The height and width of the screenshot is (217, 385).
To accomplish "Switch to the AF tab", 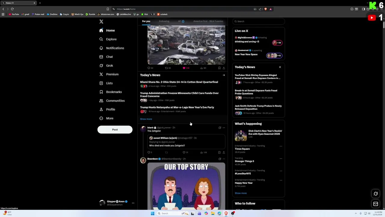I will tap(181, 21).
